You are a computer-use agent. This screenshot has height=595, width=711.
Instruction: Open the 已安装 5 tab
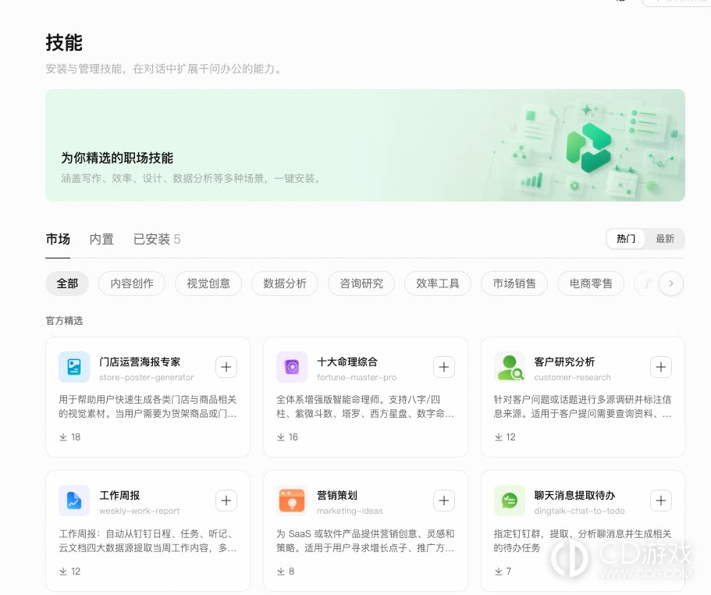[x=157, y=239]
